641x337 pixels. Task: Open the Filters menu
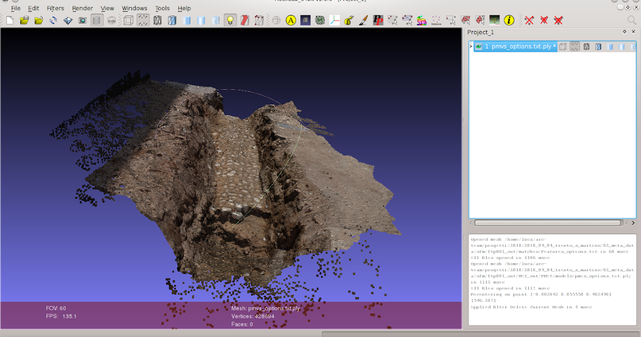(55, 8)
